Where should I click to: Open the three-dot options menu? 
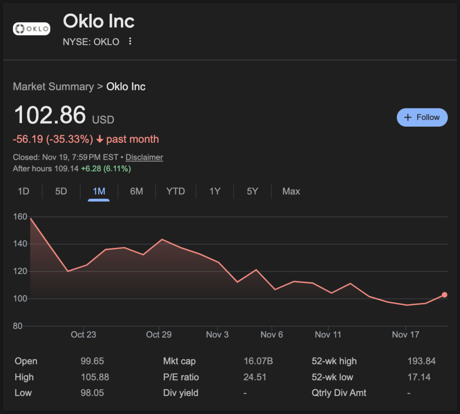(130, 42)
